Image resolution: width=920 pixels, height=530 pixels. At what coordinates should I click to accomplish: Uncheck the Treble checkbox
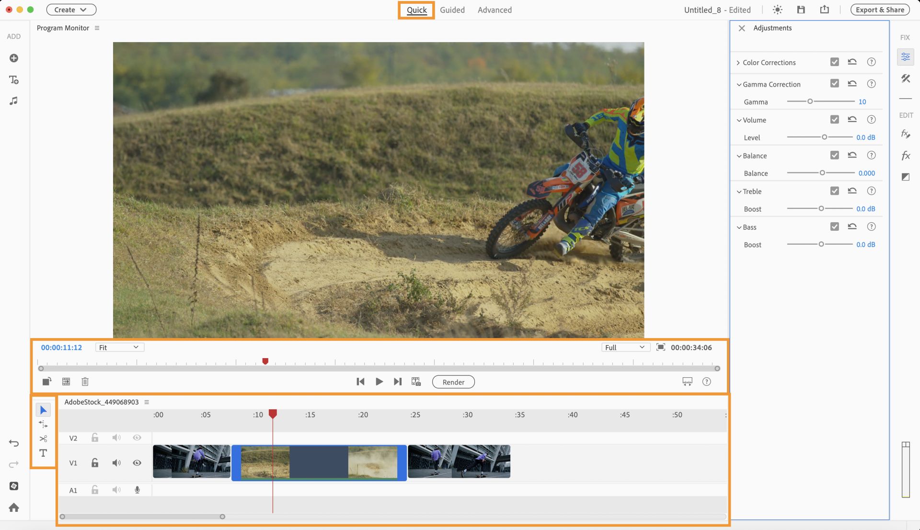(834, 191)
